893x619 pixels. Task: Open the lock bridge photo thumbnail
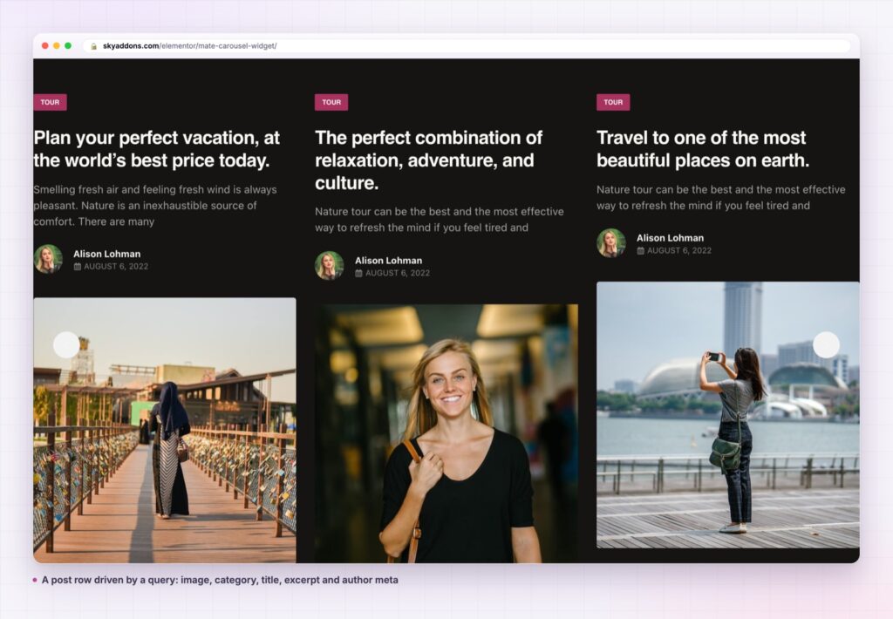coord(165,431)
